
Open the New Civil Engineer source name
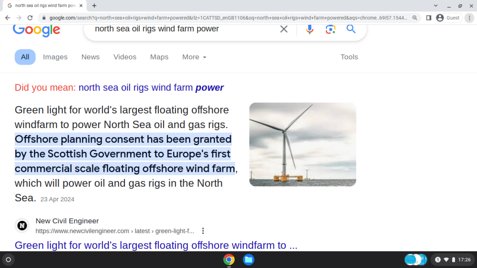[x=67, y=221]
